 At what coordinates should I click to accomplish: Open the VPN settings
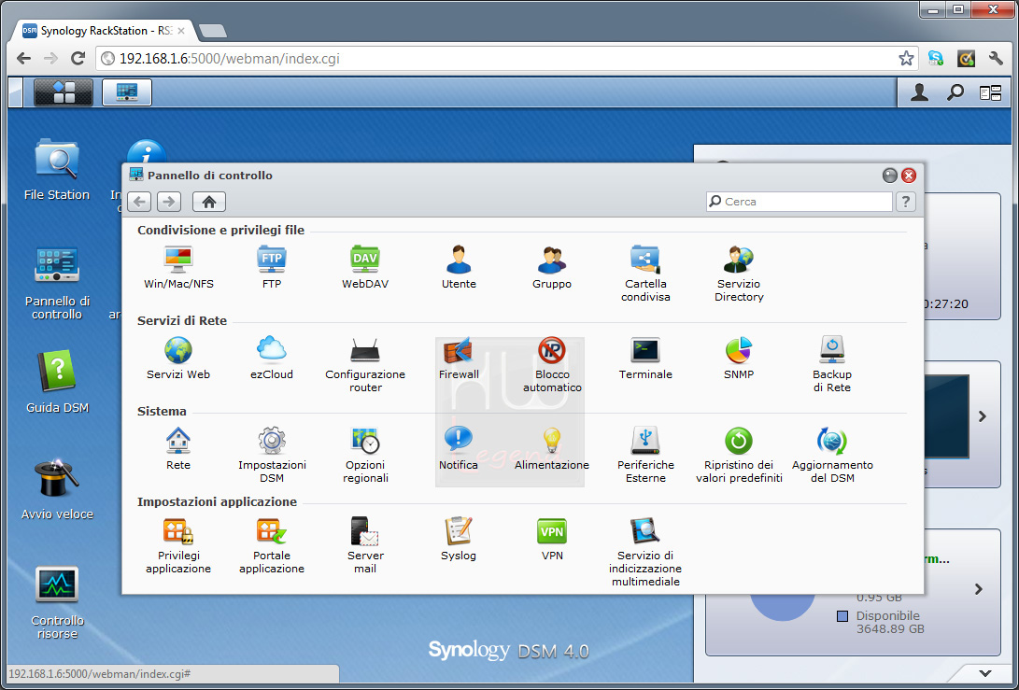point(552,540)
